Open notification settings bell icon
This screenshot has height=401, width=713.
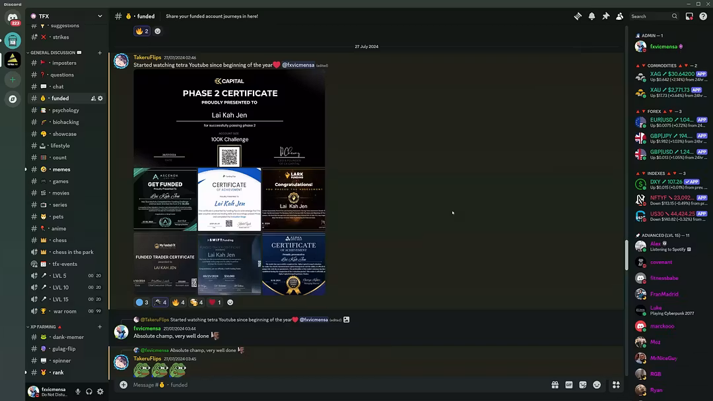point(592,16)
